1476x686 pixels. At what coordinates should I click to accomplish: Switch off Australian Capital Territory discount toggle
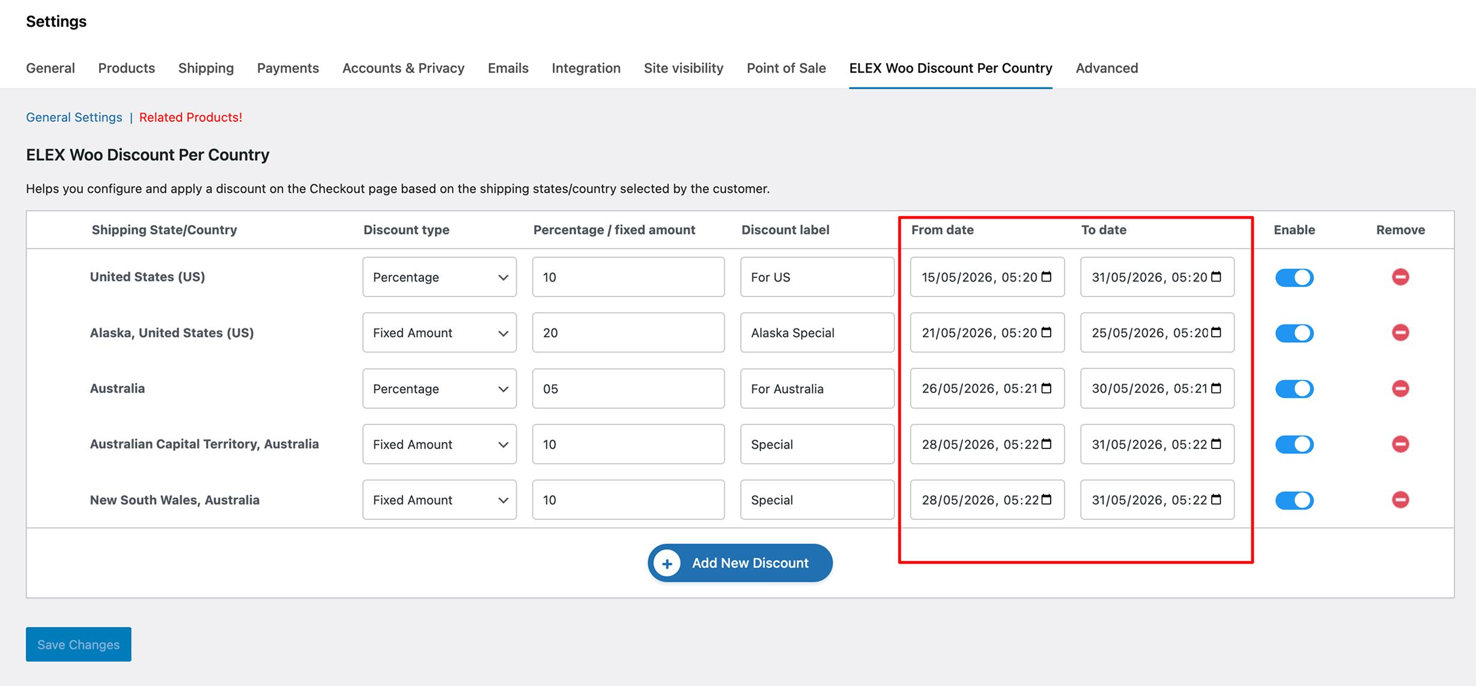1294,444
